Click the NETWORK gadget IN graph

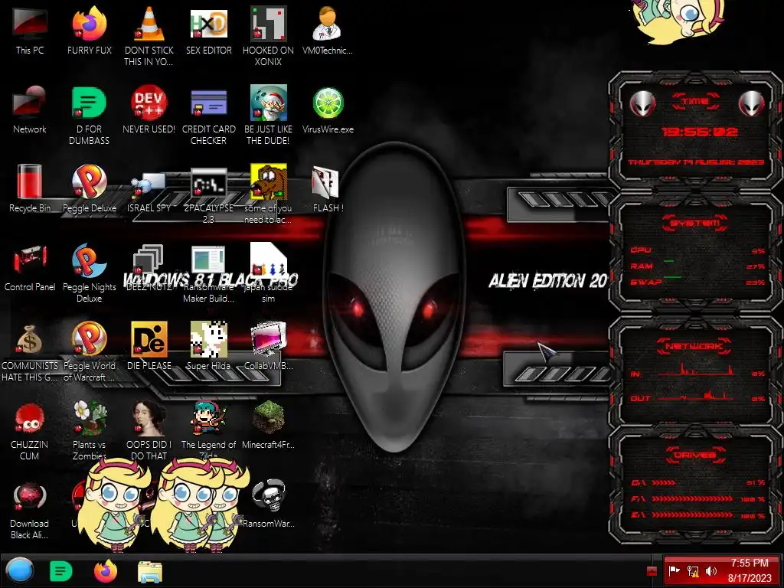click(697, 371)
